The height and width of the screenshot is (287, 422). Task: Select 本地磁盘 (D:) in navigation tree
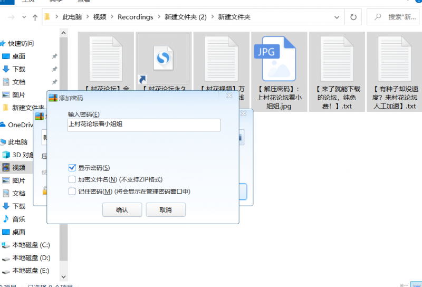(31, 258)
